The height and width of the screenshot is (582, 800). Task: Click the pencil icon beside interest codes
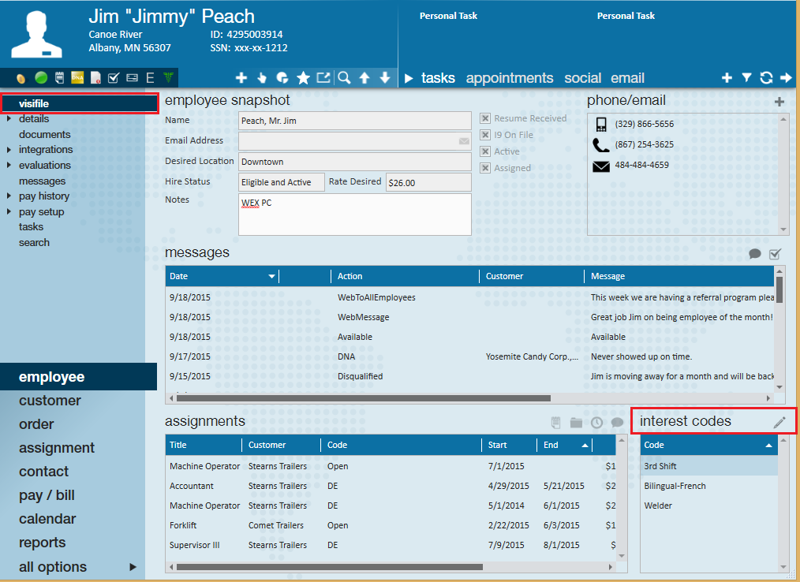779,423
